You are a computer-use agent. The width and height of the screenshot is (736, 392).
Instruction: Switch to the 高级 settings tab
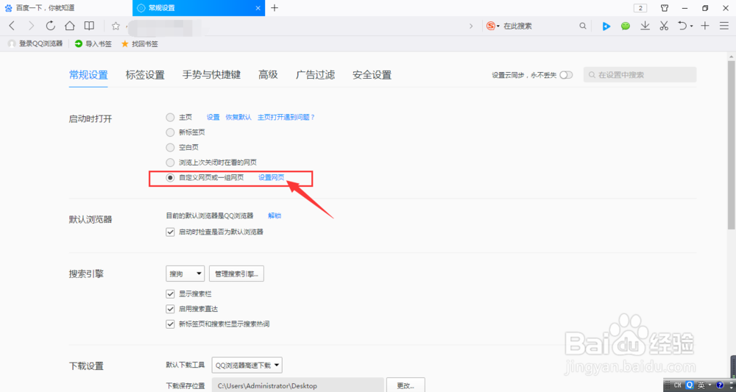pos(268,75)
